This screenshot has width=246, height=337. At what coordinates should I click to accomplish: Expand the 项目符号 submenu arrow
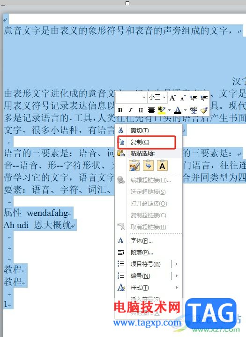pos(177,264)
